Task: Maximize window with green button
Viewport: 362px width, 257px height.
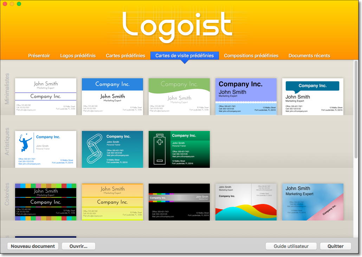Action: 19,4
